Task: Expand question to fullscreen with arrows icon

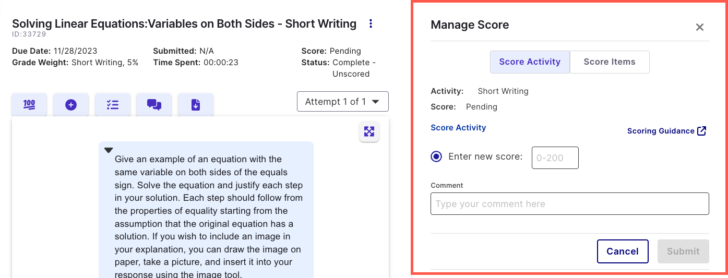Action: click(x=369, y=131)
